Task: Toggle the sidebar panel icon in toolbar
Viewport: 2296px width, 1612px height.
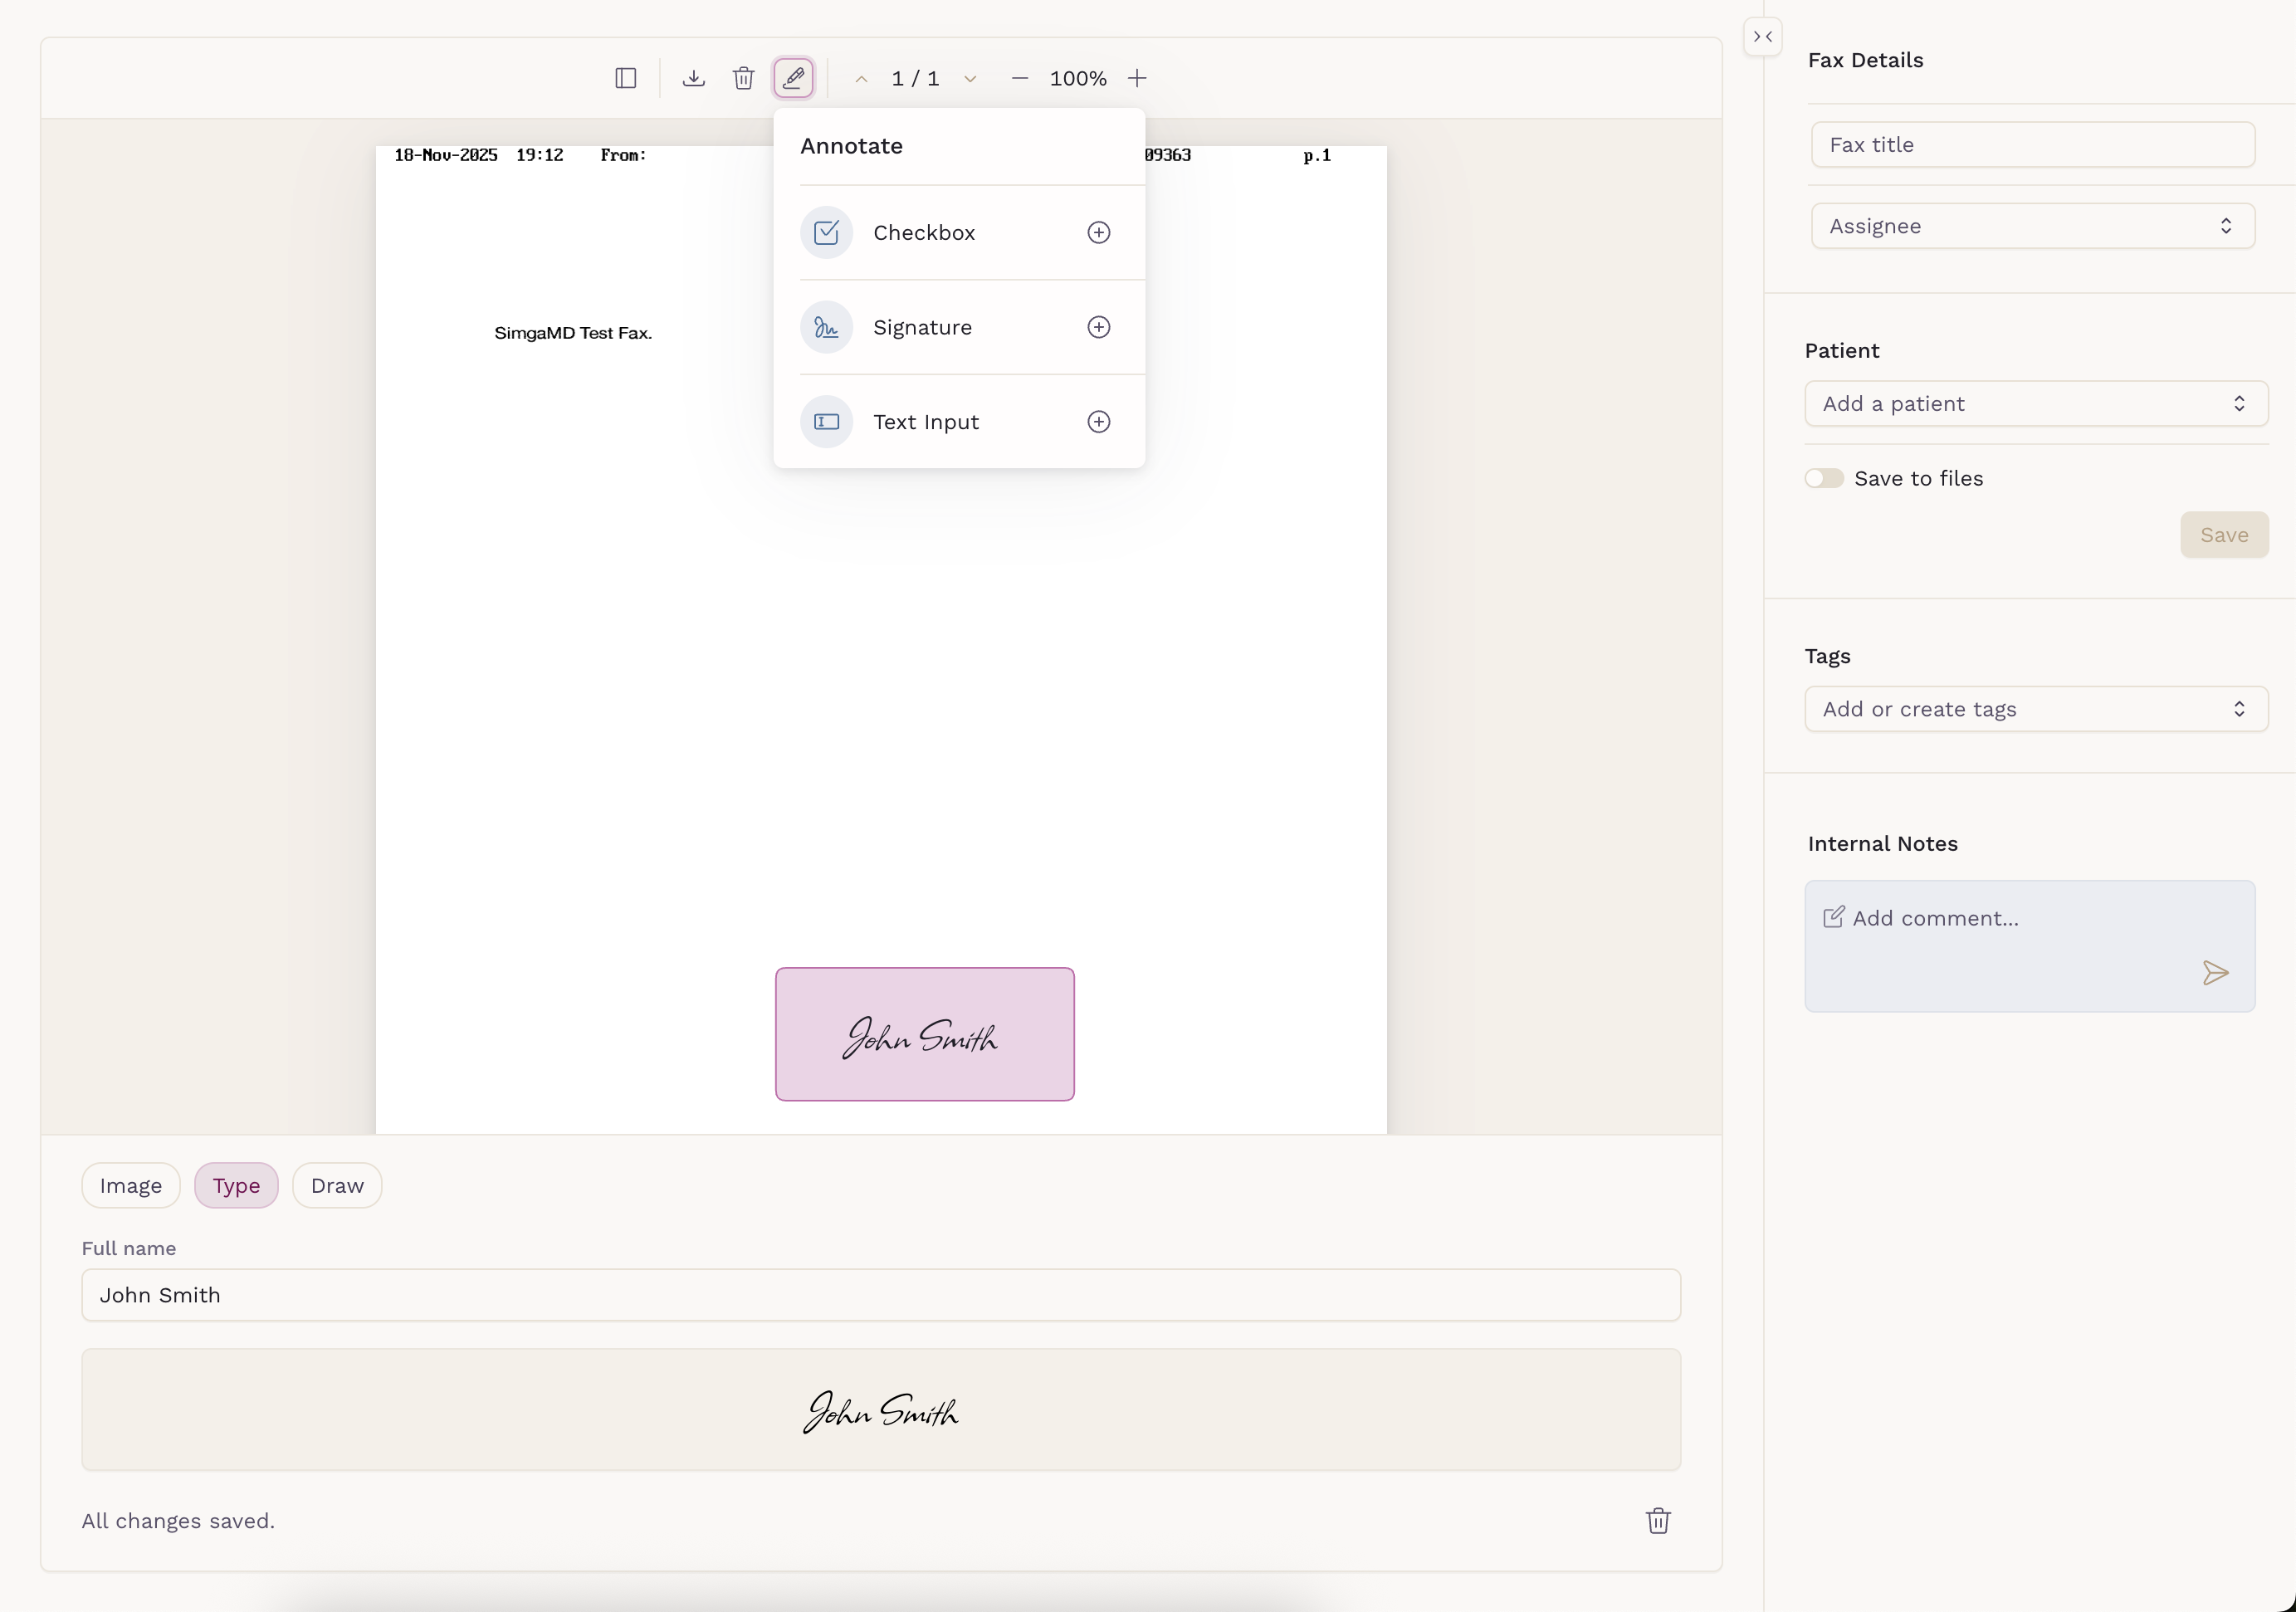Action: click(x=626, y=78)
